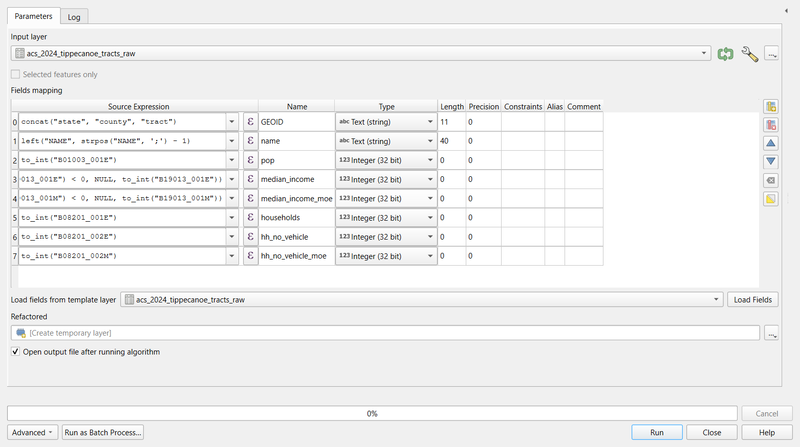The width and height of the screenshot is (800, 447).
Task: Open source expression dropdown for pop row
Action: click(232, 160)
